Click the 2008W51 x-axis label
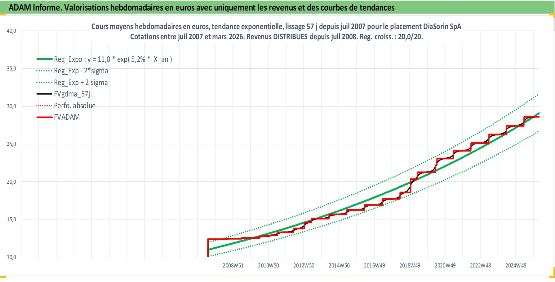The image size is (555, 282). click(233, 266)
